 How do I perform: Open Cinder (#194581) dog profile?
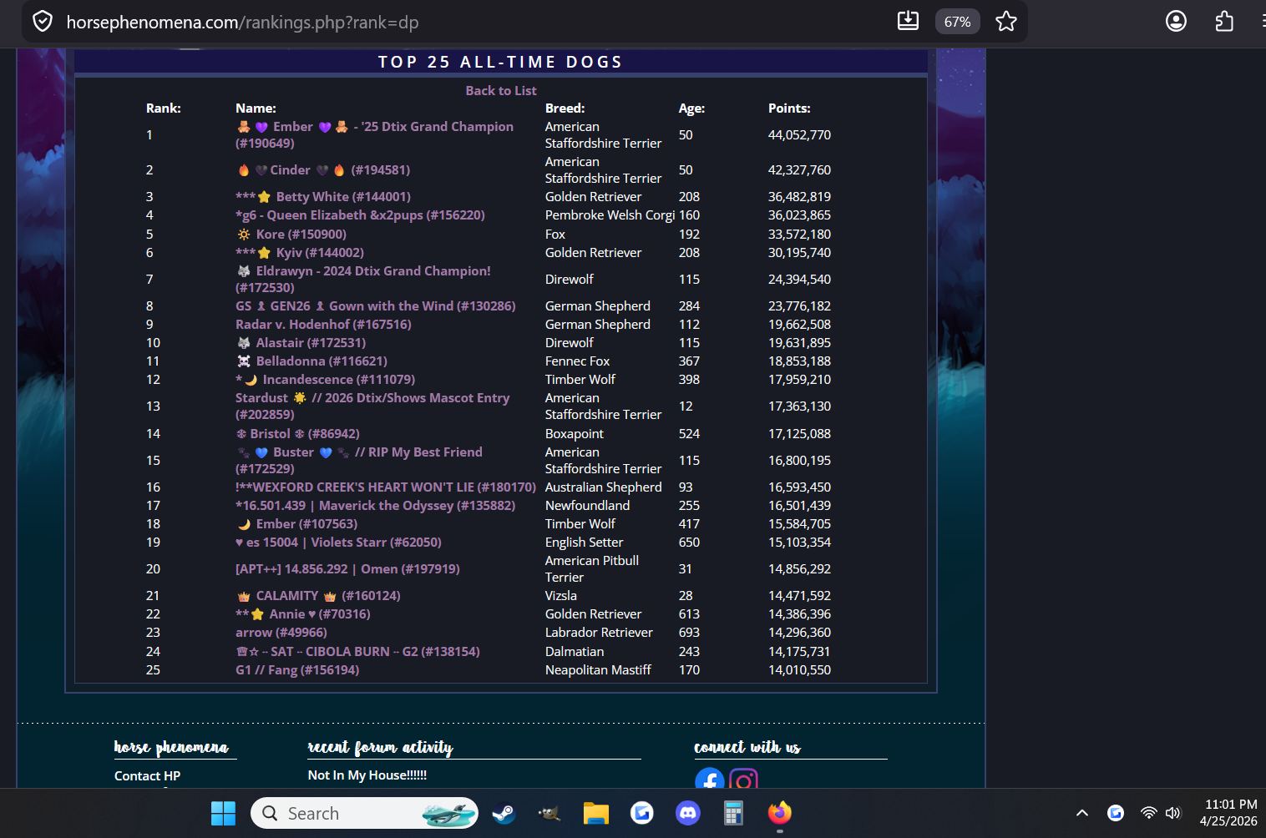pos(323,170)
